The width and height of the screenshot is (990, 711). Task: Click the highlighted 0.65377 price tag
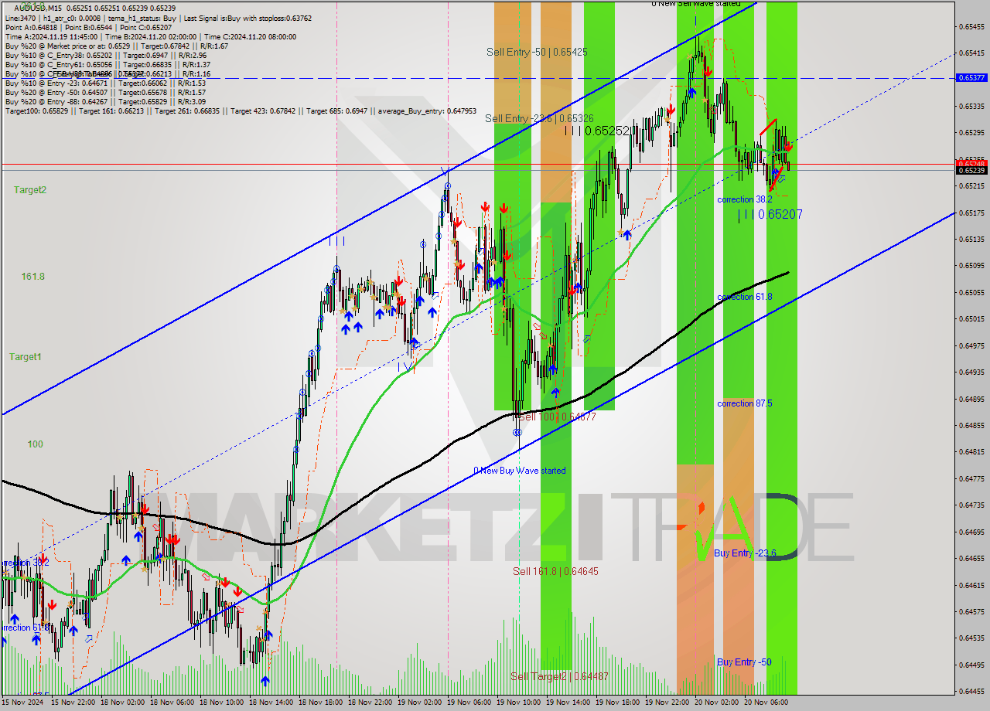(x=971, y=78)
